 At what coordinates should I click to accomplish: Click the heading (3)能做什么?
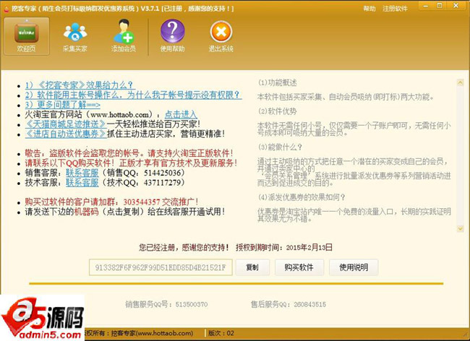tap(281, 147)
